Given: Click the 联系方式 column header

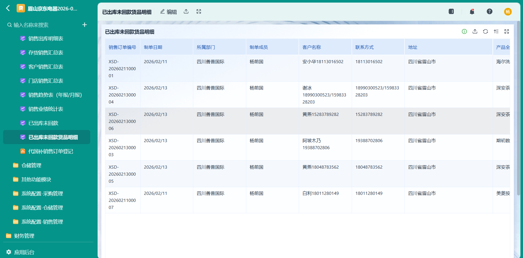Looking at the screenshot, I should pyautogui.click(x=378, y=47).
